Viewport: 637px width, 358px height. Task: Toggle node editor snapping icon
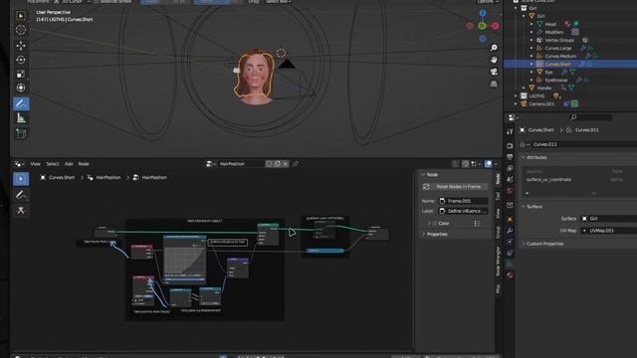tap(466, 164)
